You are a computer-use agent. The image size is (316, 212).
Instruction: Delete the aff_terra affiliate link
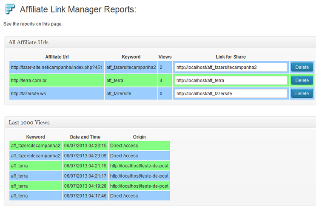point(302,80)
